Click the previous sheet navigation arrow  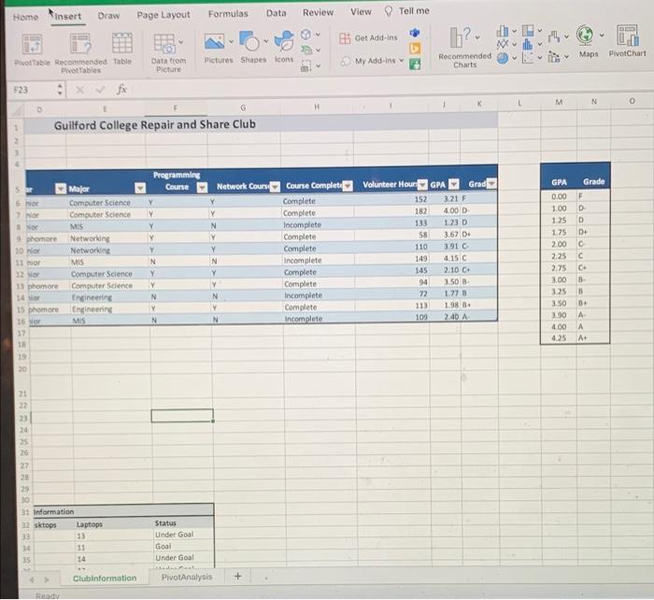pyautogui.click(x=32, y=579)
